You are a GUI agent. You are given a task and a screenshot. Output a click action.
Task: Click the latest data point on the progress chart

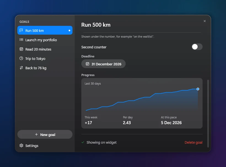(198, 89)
